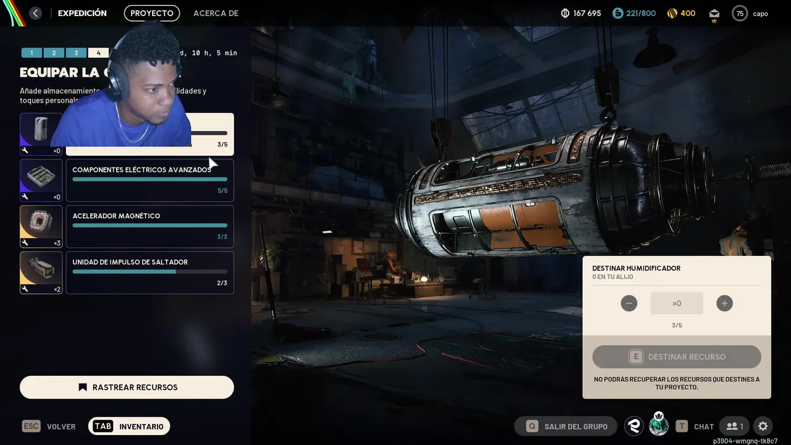Click the capo player name
The height and width of the screenshot is (445, 791).
pos(760,14)
